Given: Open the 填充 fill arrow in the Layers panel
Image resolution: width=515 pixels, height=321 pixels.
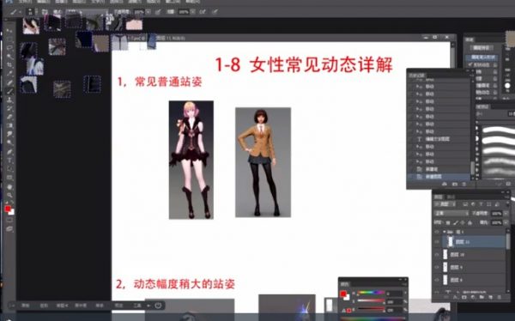Looking at the screenshot, I should [x=506, y=223].
